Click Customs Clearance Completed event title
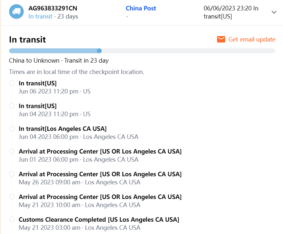This screenshot has width=283, height=234. coord(99,219)
